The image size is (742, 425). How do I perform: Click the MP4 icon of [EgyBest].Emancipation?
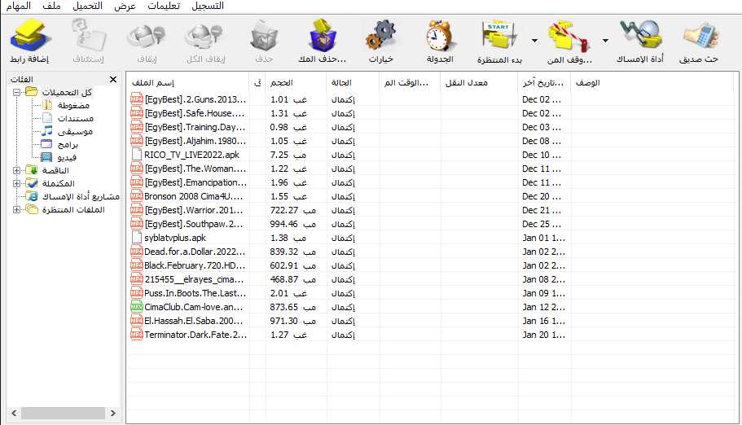tap(136, 182)
